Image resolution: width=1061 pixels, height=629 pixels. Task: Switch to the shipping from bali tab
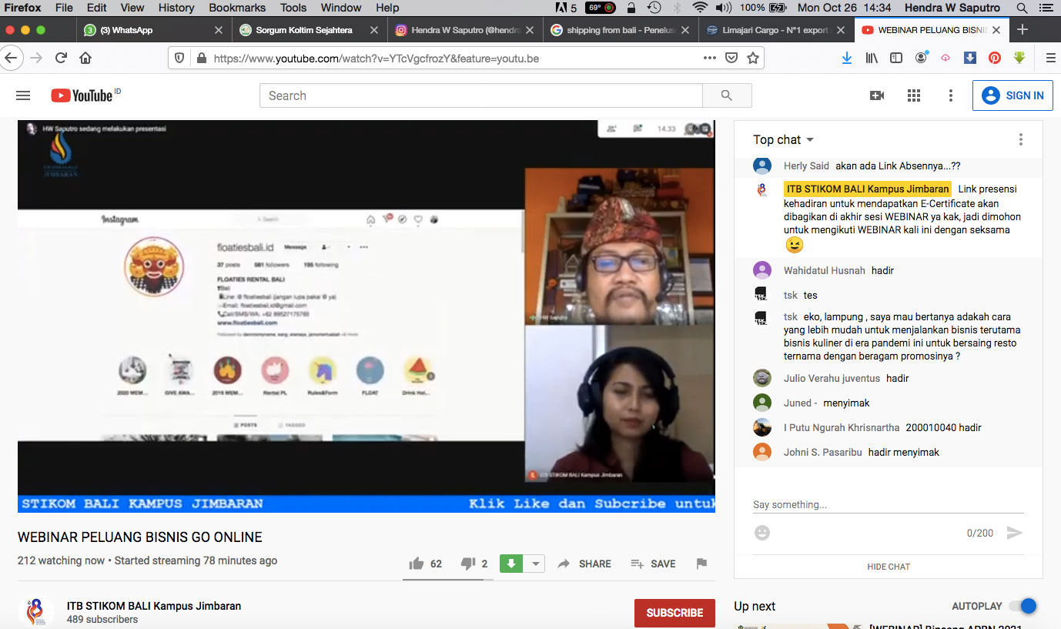pyautogui.click(x=620, y=30)
